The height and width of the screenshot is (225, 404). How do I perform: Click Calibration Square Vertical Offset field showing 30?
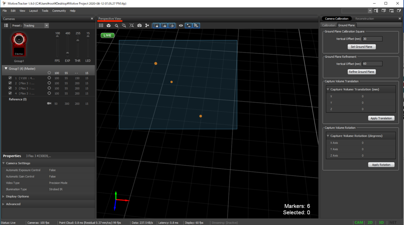[372, 39]
